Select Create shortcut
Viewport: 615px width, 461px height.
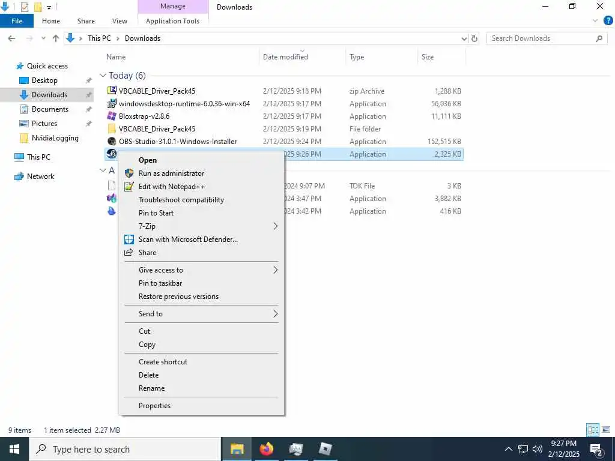tap(163, 362)
